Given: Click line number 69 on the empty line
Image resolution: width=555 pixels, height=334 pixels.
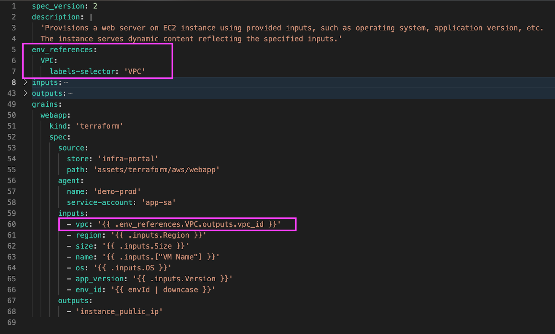Looking at the screenshot, I should tap(12, 322).
